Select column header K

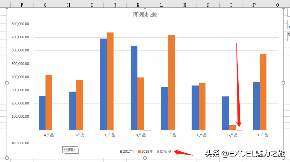[138, 5]
